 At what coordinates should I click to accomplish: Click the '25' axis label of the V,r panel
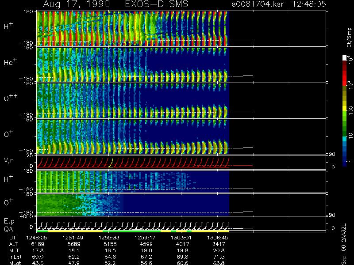pyautogui.click(x=30, y=155)
